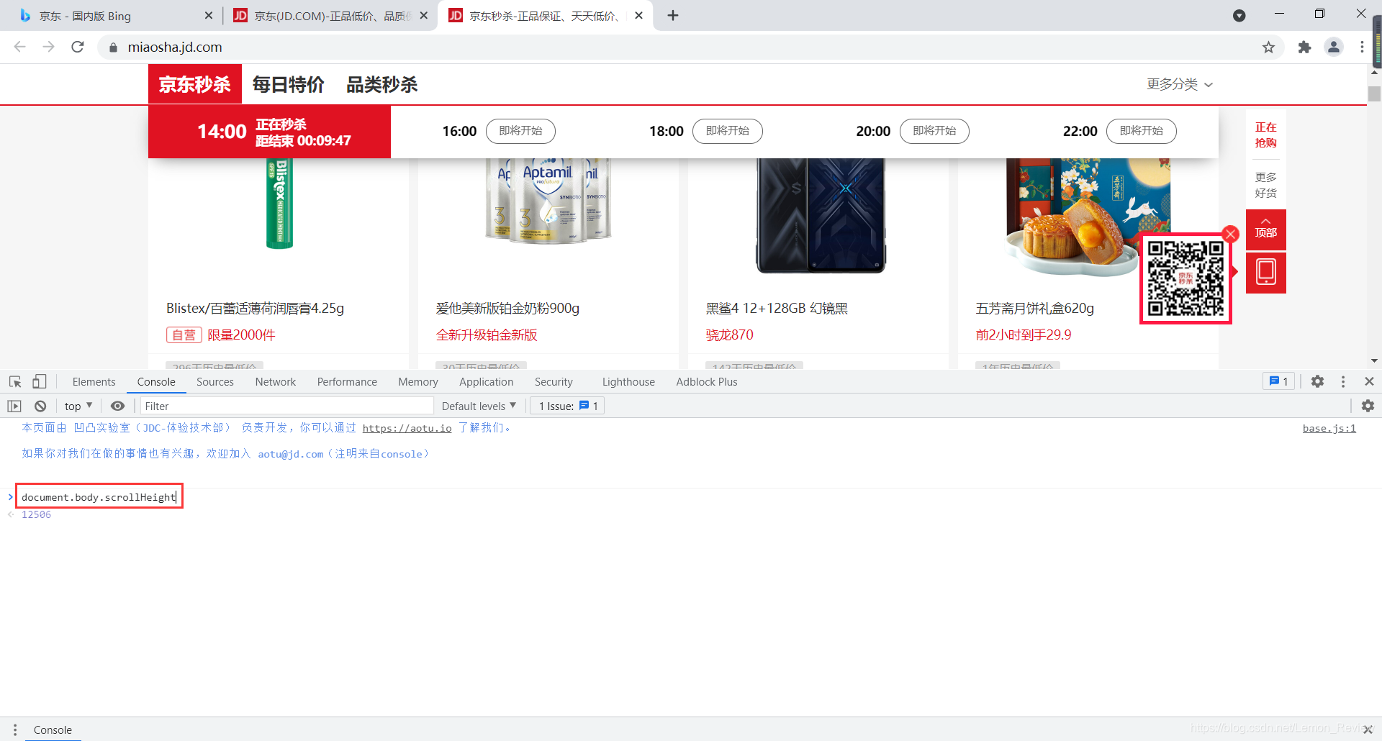Dismiss the QR code popup

coord(1230,233)
